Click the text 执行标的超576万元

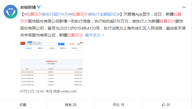(111, 21)
